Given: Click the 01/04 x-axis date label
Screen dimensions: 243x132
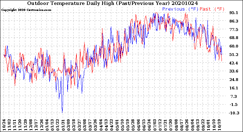Looking at the screenshot, I should point(46,125).
